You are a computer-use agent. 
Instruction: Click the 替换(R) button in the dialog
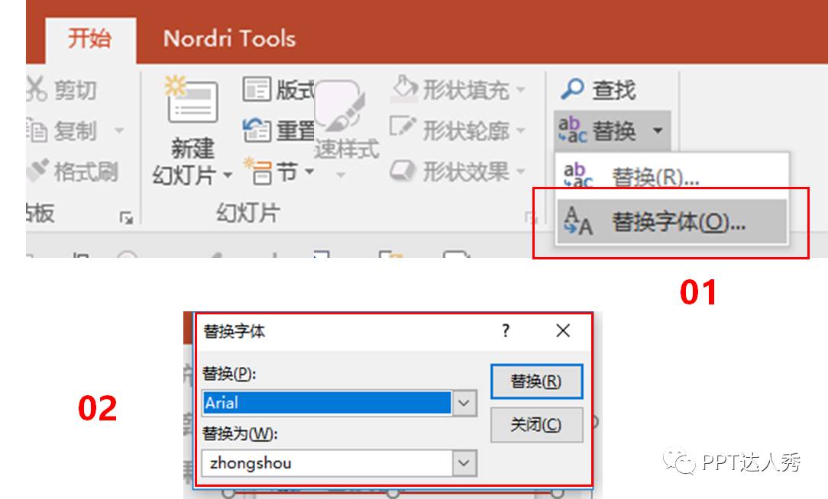pyautogui.click(x=537, y=381)
